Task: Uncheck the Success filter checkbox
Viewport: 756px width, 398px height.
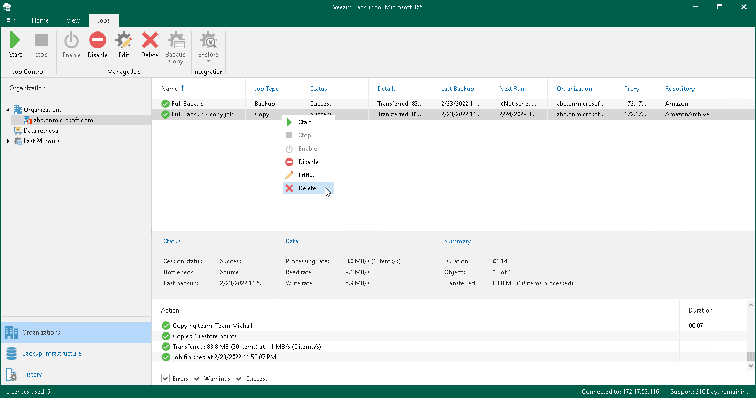Action: 239,378
